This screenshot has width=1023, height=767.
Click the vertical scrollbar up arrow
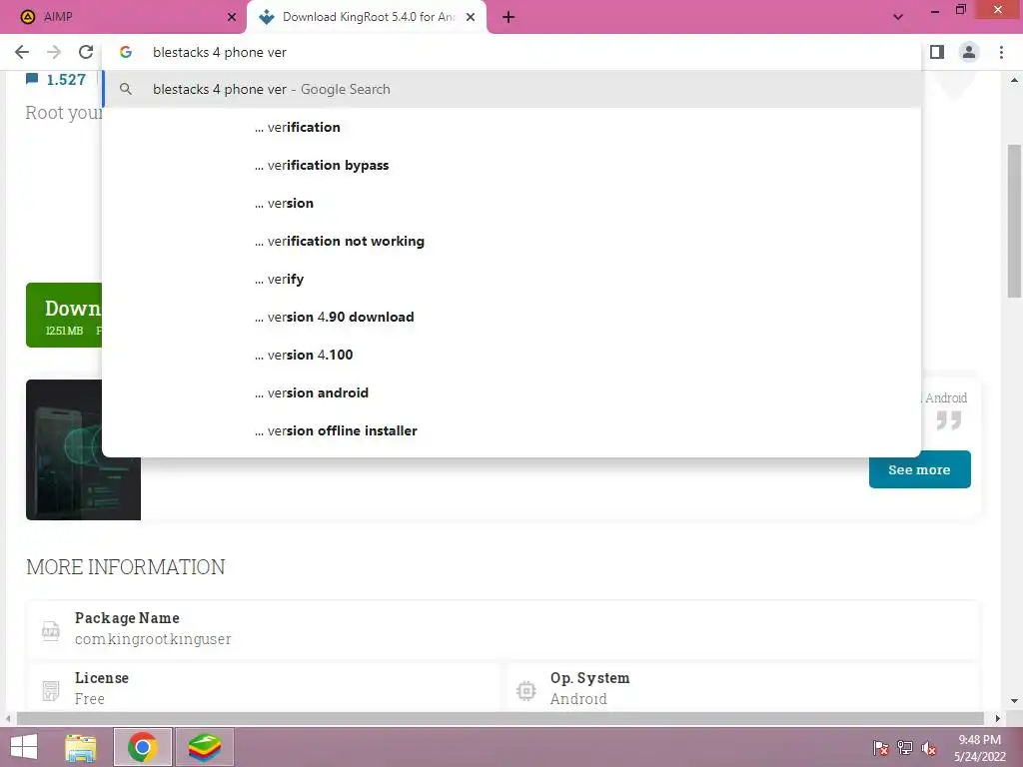(x=1014, y=80)
